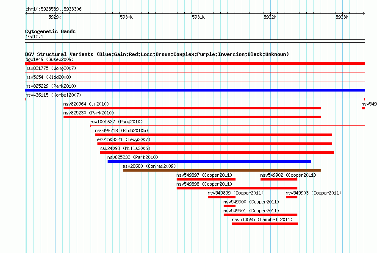Click the red esv1508321 loss bar
This screenshot has width=377, height=253.
(x=215, y=144)
